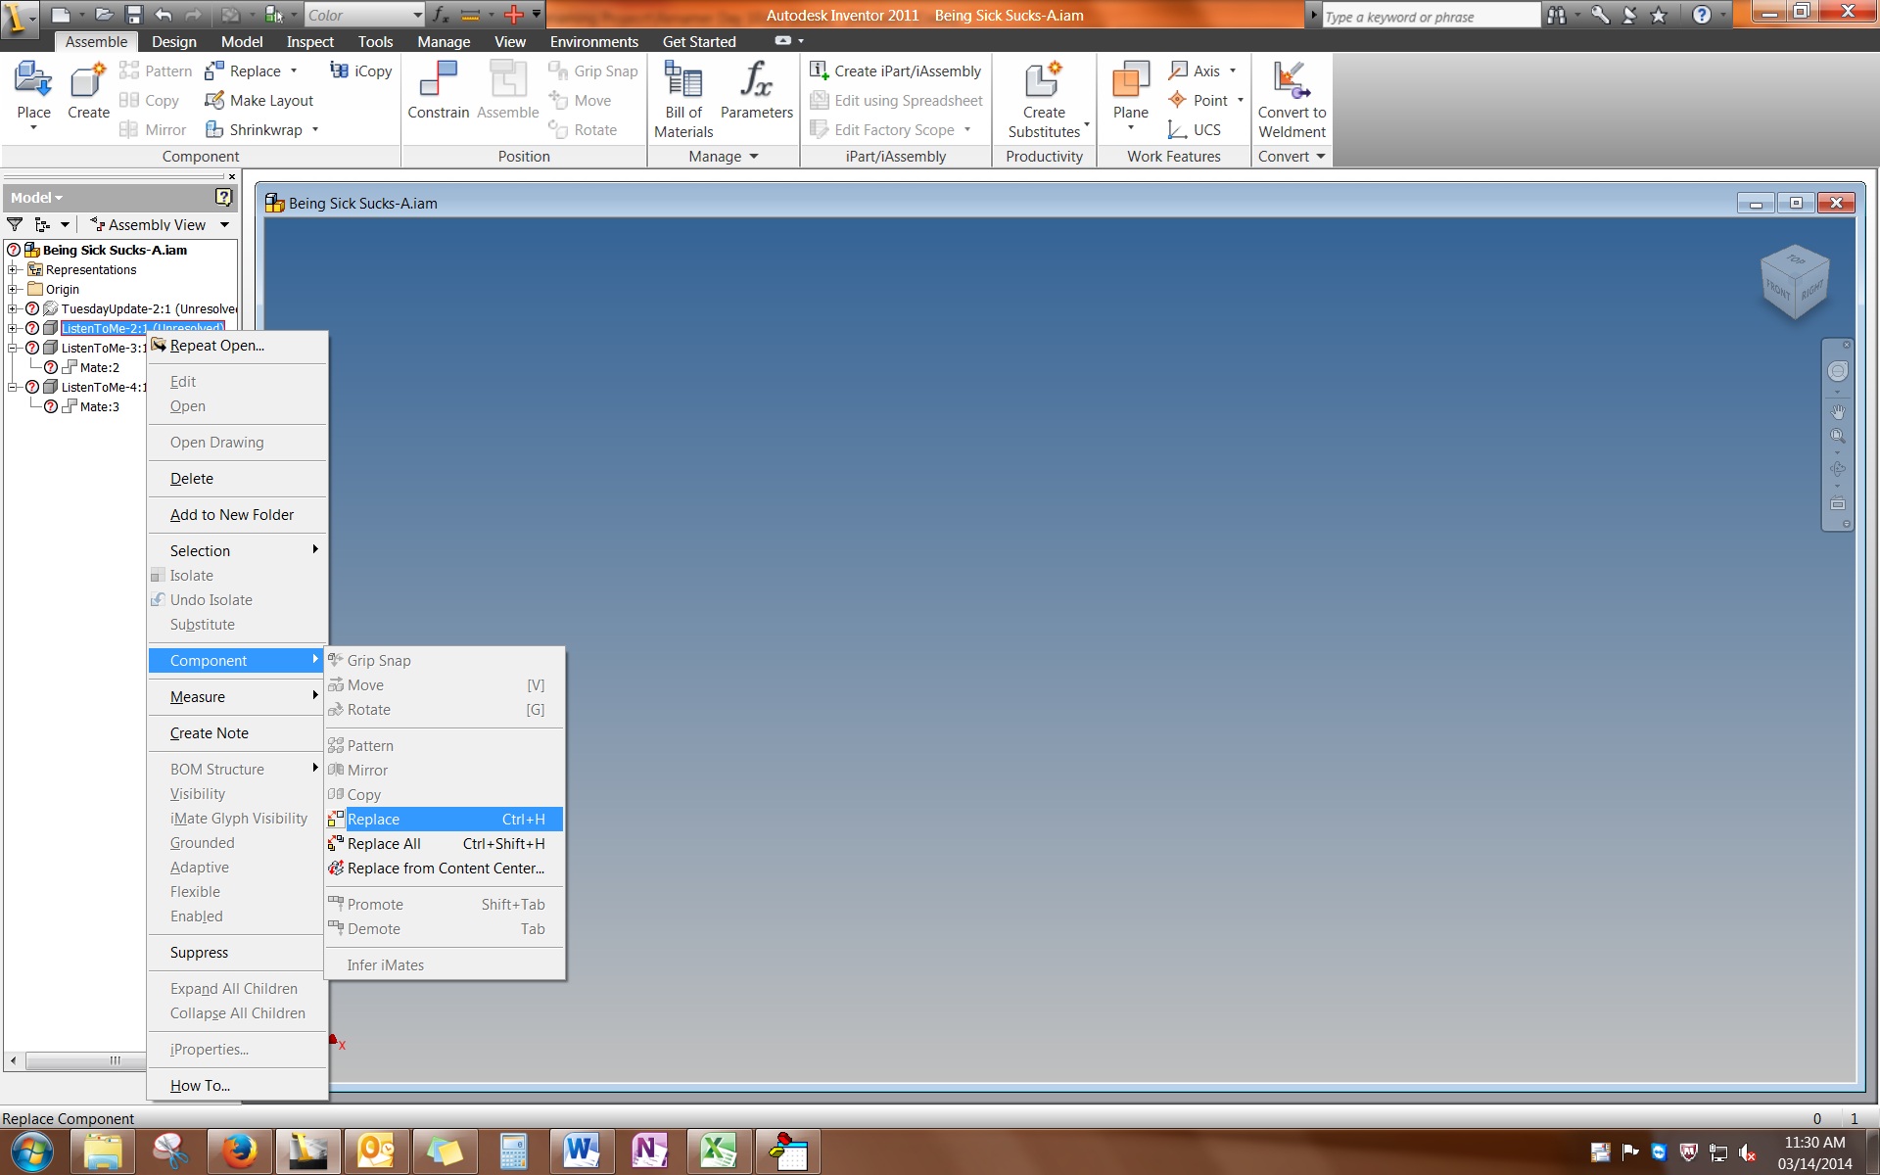The height and width of the screenshot is (1175, 1880).
Task: Click the browser filter funnel icon
Action: 15,224
